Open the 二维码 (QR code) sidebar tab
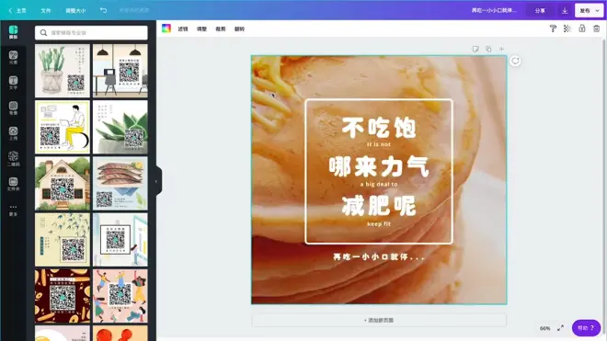The width and height of the screenshot is (607, 341). tap(13, 159)
